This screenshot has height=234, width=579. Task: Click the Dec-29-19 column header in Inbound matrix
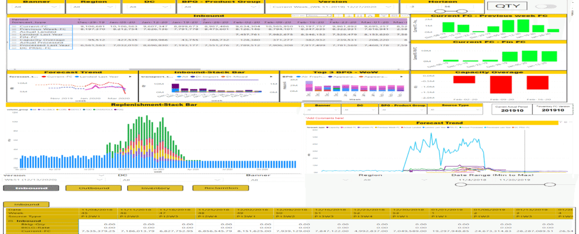[91, 22]
